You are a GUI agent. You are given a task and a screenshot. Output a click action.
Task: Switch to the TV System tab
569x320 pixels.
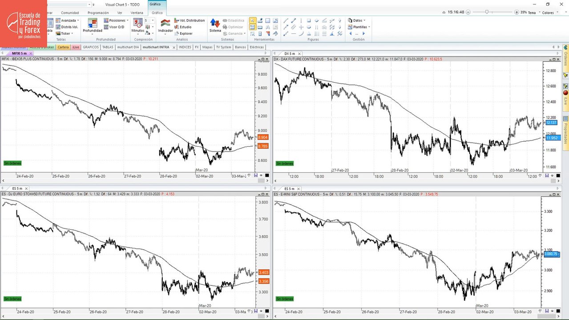pyautogui.click(x=224, y=47)
